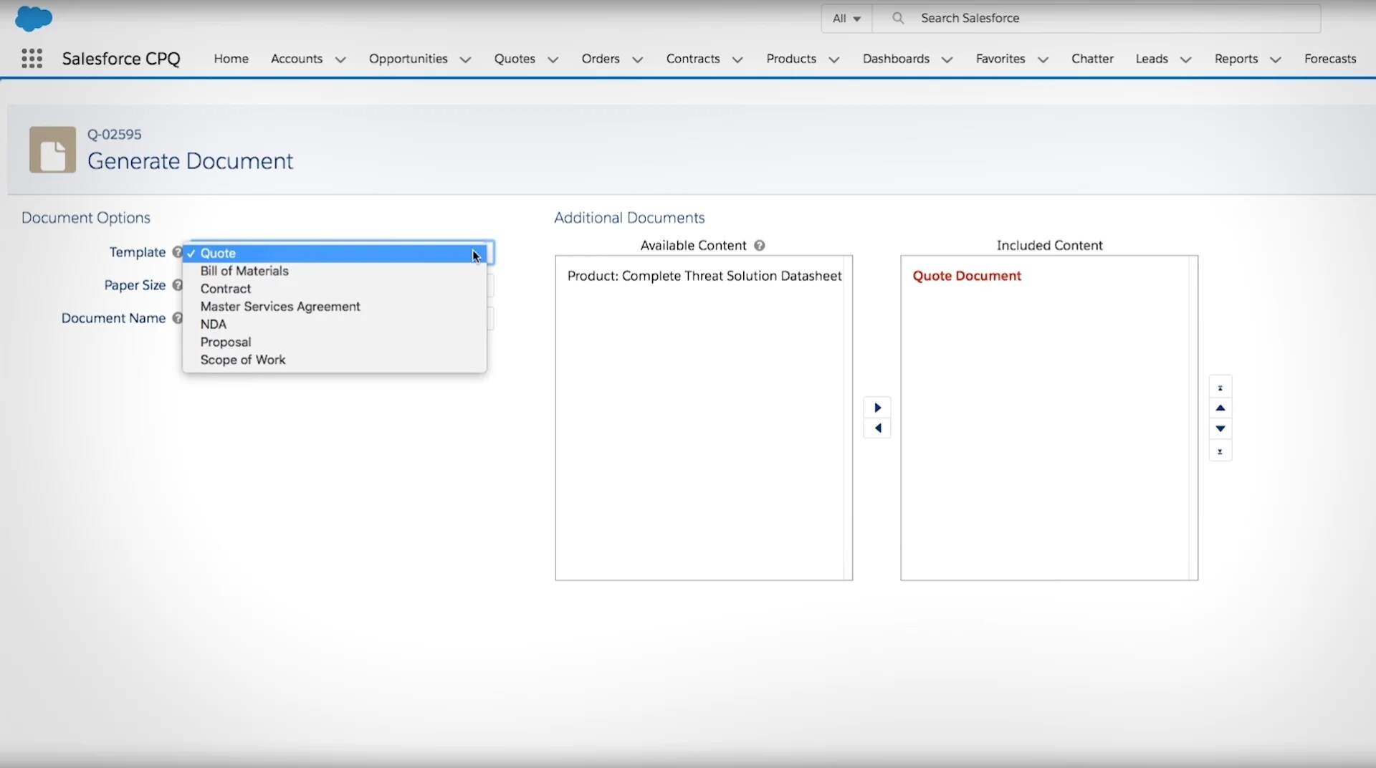Select Quote Document in Included Content
The image size is (1376, 768).
click(967, 276)
